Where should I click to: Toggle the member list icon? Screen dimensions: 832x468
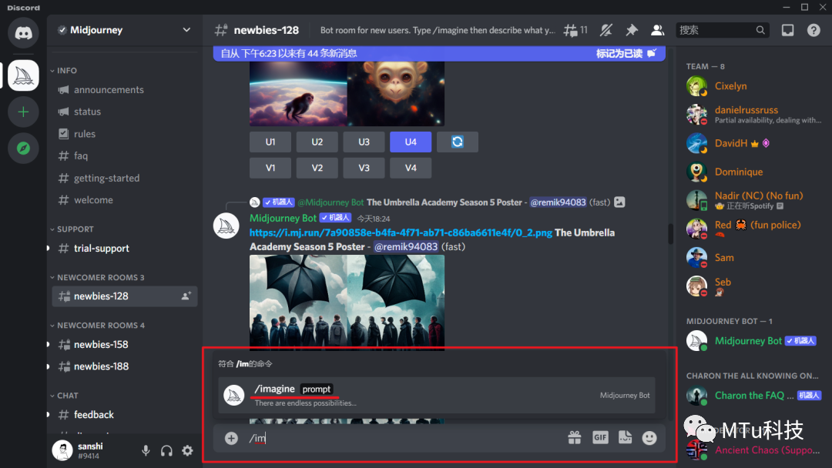pos(657,30)
